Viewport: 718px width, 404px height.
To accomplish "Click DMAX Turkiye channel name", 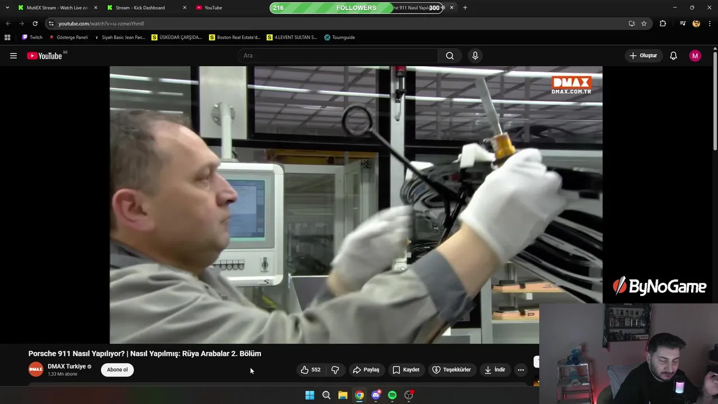I will click(67, 366).
